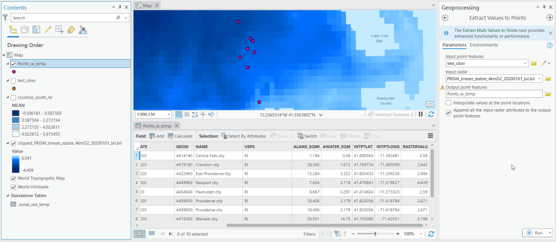Collapse Standalone Tables group
Viewport: 556px width, 242px height.
click(8, 195)
